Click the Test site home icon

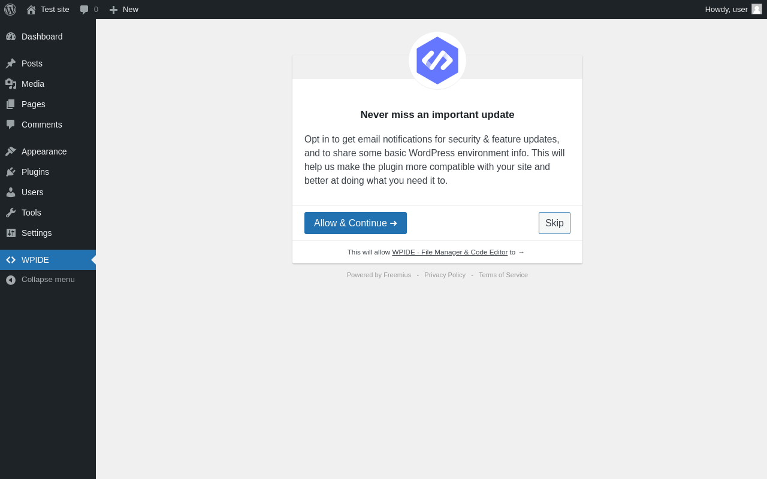point(31,10)
